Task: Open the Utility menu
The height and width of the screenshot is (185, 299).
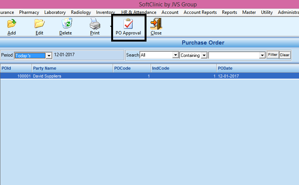Action: [267, 12]
